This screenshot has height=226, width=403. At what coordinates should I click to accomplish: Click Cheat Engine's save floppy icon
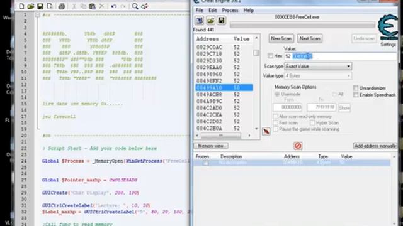coord(221,21)
